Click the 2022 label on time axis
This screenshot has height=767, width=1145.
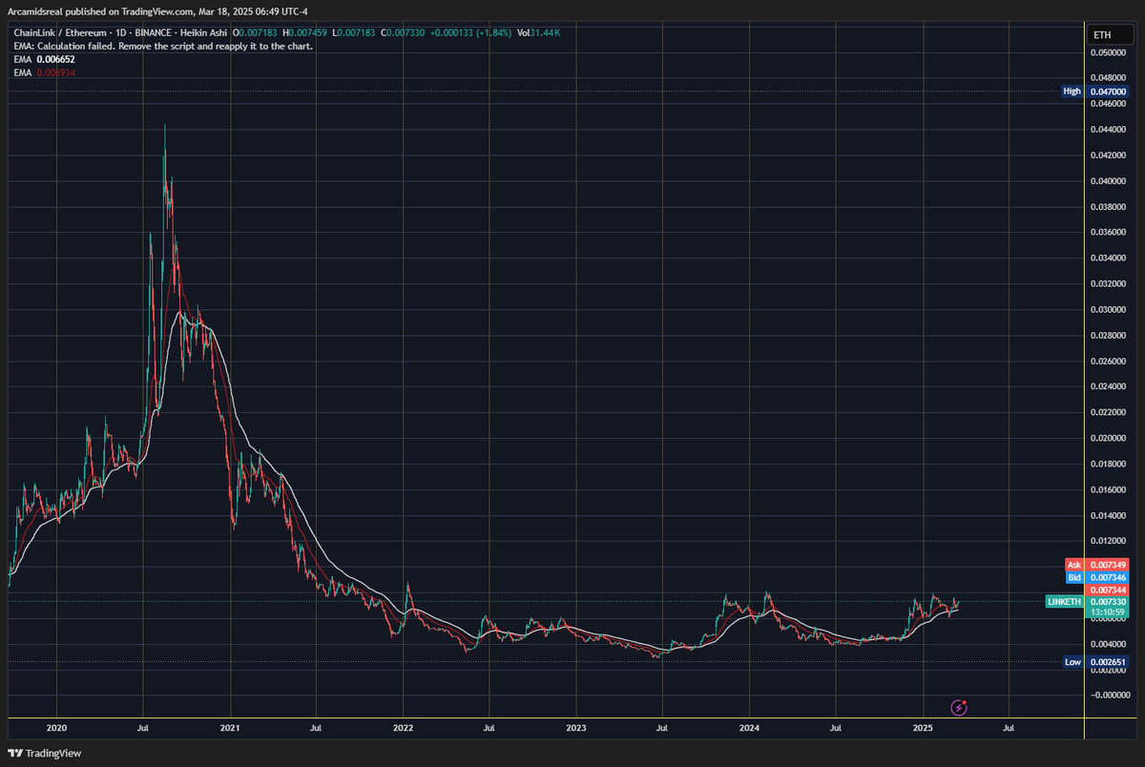pos(403,728)
